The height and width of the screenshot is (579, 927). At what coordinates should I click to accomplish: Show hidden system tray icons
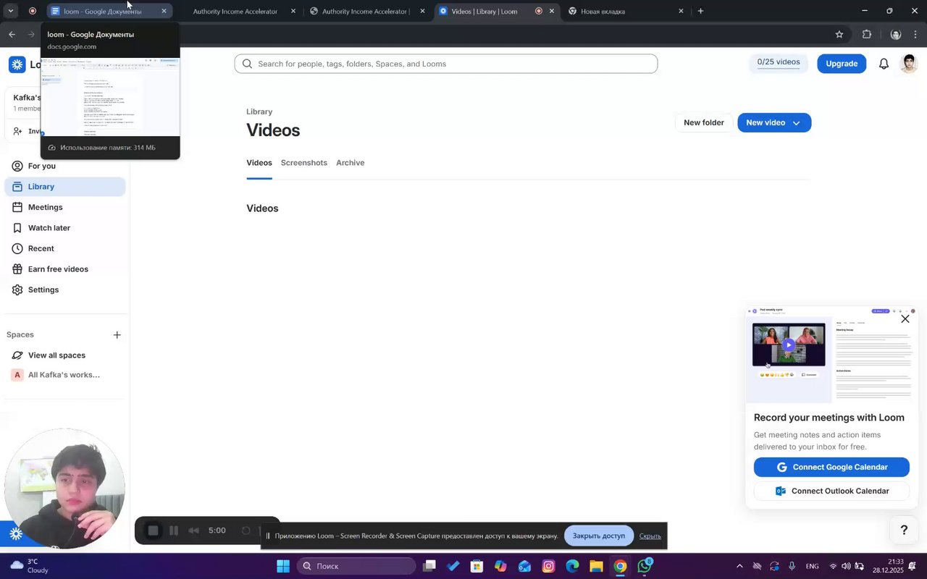[x=739, y=566]
